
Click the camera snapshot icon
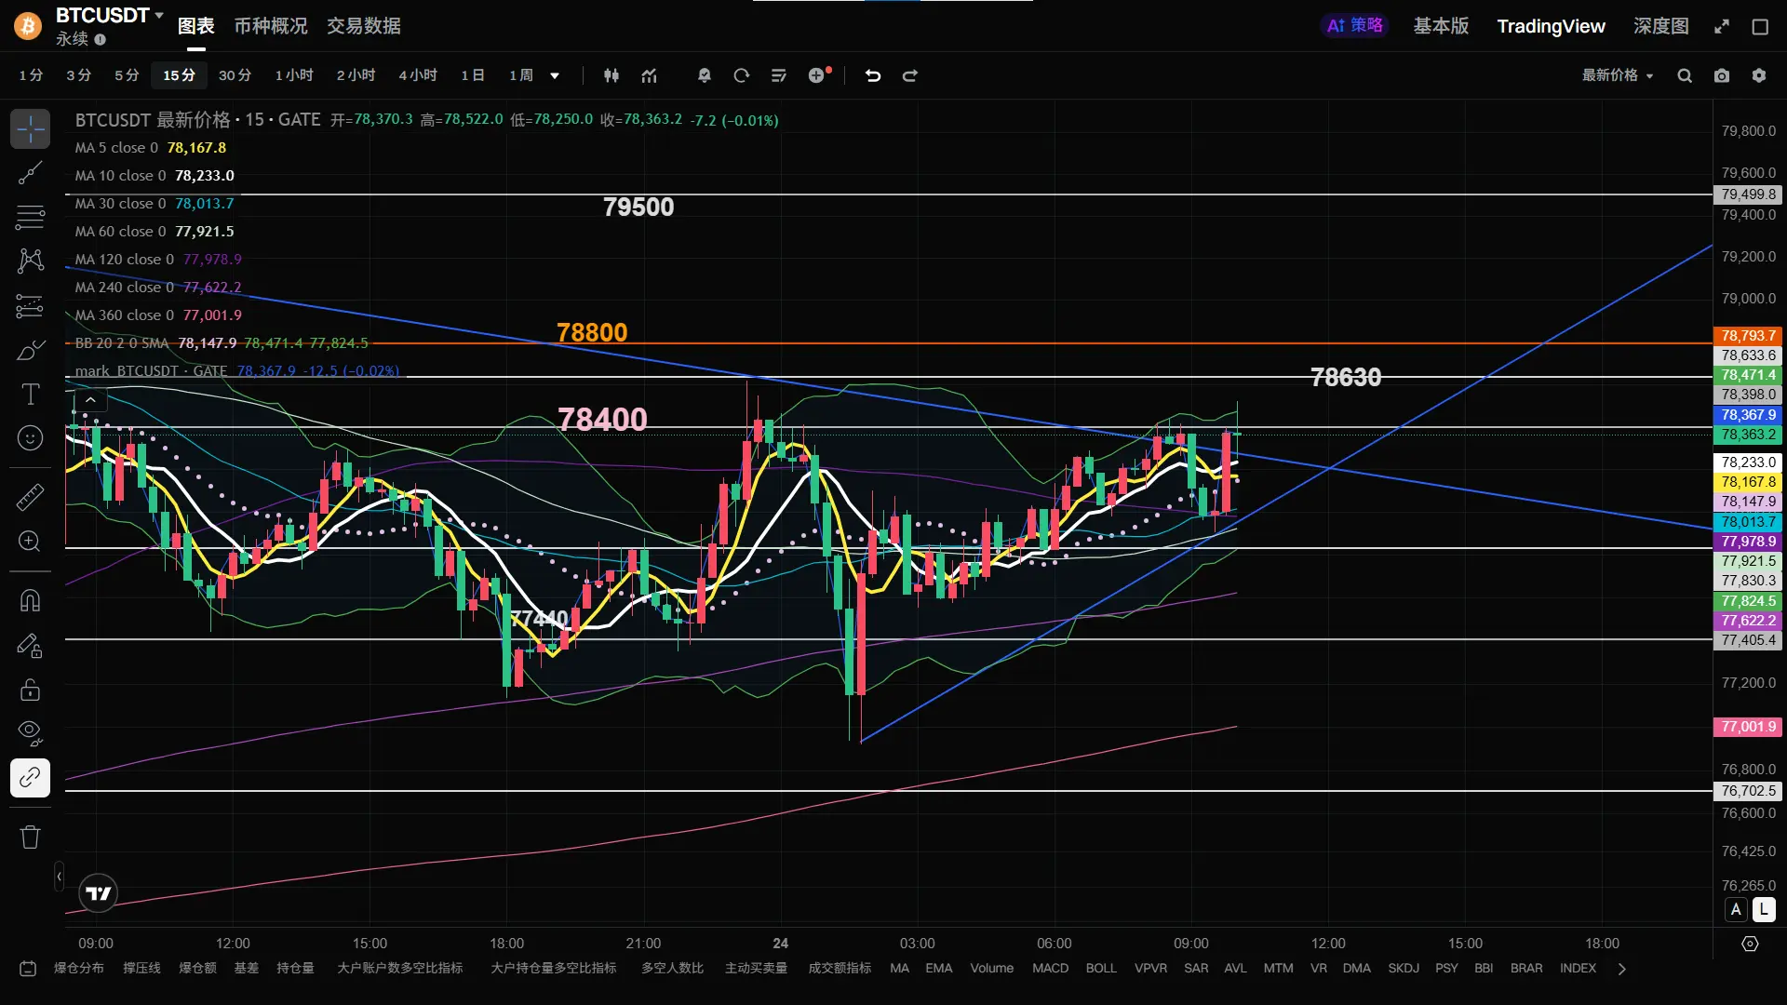point(1722,75)
